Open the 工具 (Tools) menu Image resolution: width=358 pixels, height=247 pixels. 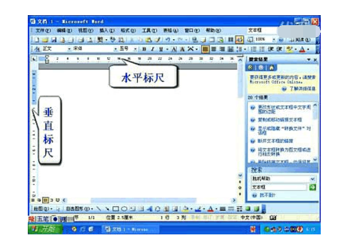click(150, 30)
